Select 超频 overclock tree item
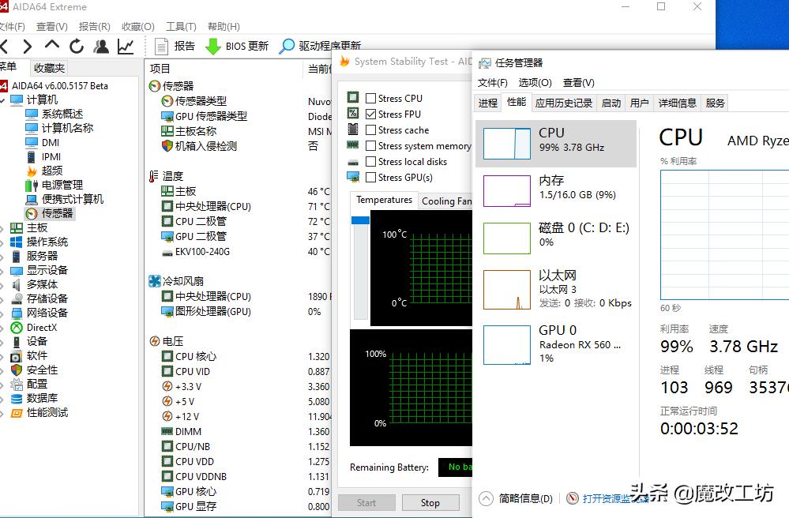Image resolution: width=789 pixels, height=518 pixels. (52, 171)
